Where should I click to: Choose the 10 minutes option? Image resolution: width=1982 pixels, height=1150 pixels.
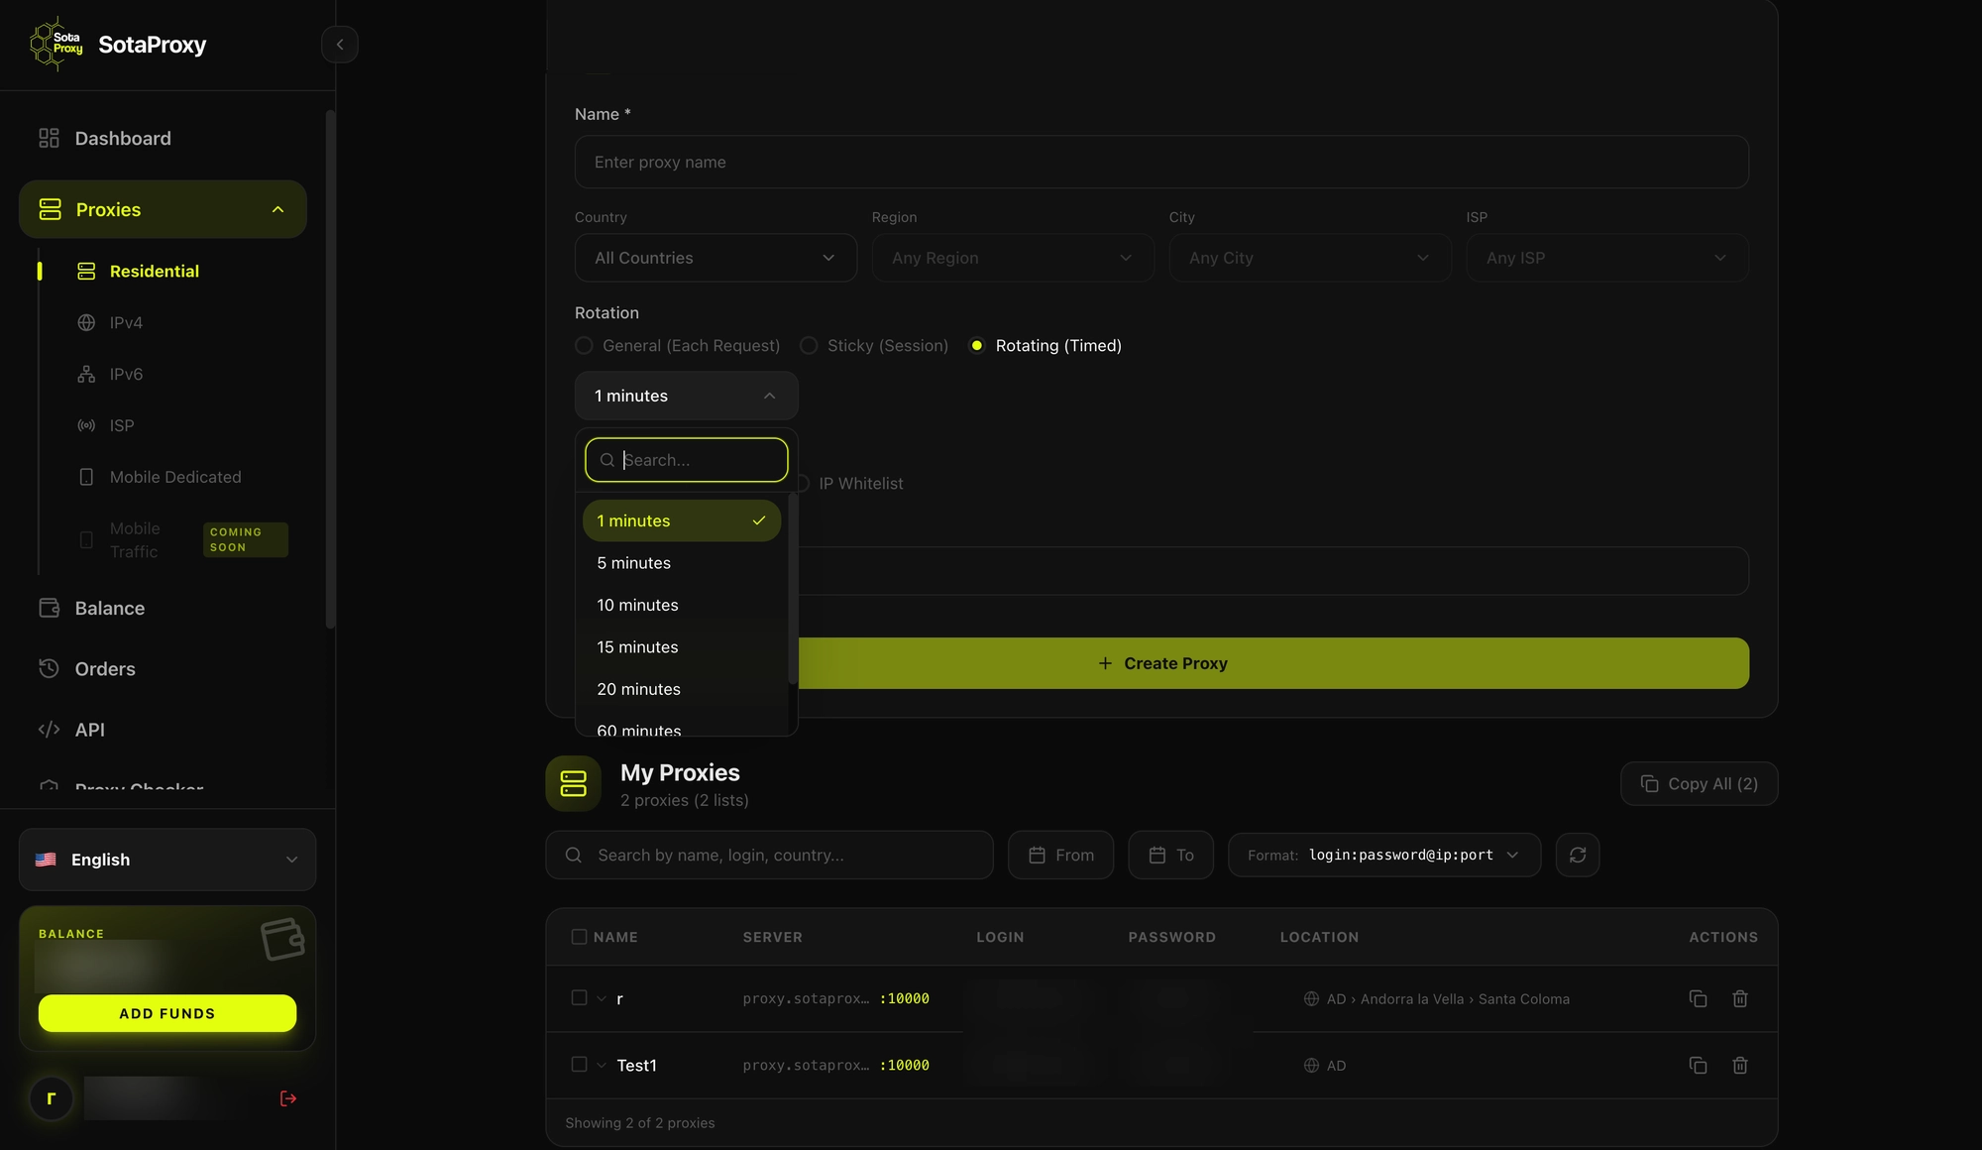[x=682, y=606]
